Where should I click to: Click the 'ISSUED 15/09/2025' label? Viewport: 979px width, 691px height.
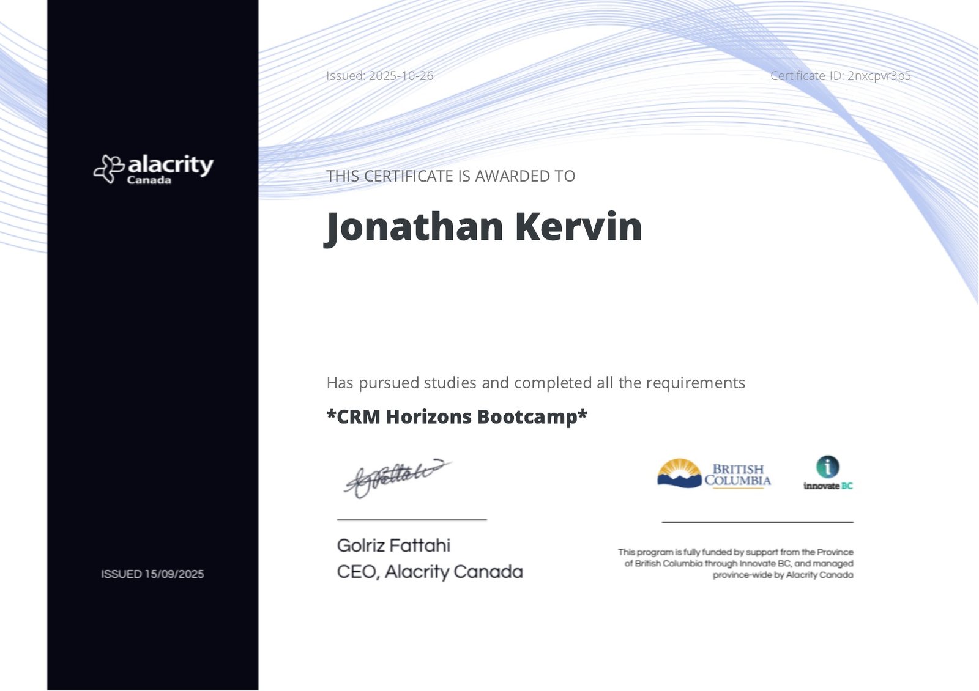[152, 574]
